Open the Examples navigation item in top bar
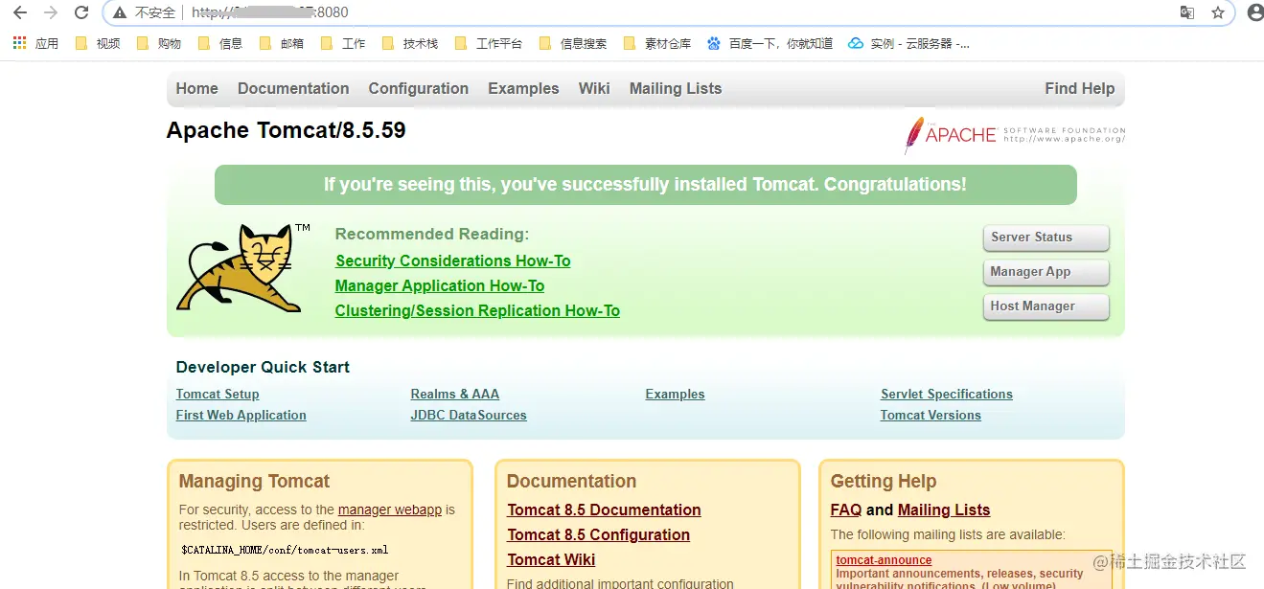 [x=523, y=88]
